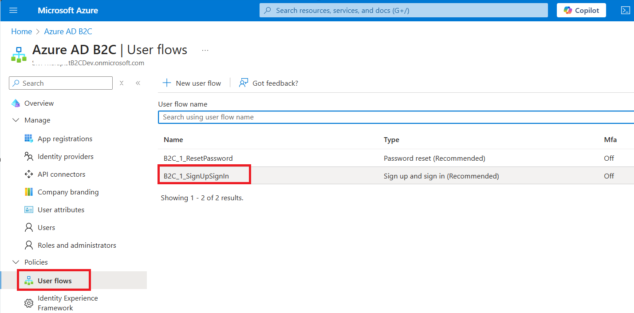Launch Cloud Shell from the top bar
Viewport: 634px width, 313px height.
(x=625, y=10)
